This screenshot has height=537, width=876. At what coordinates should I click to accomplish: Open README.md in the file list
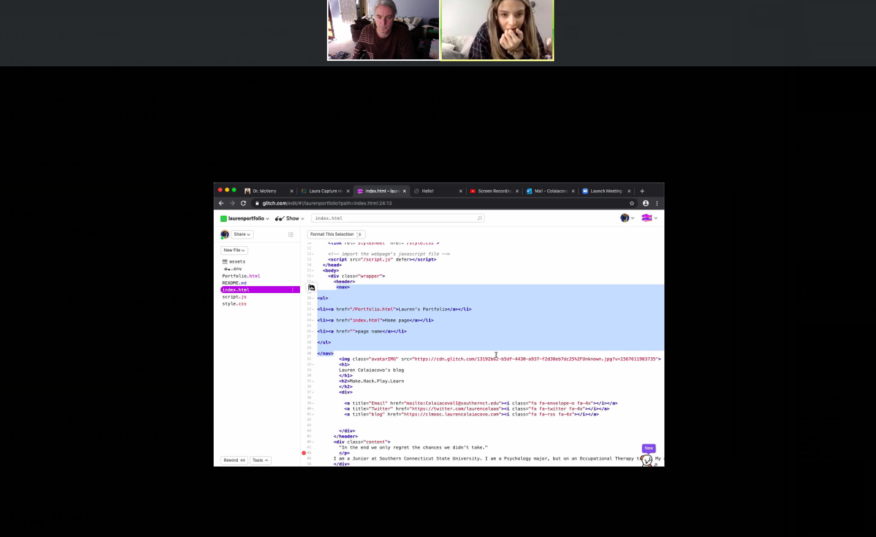coord(234,283)
